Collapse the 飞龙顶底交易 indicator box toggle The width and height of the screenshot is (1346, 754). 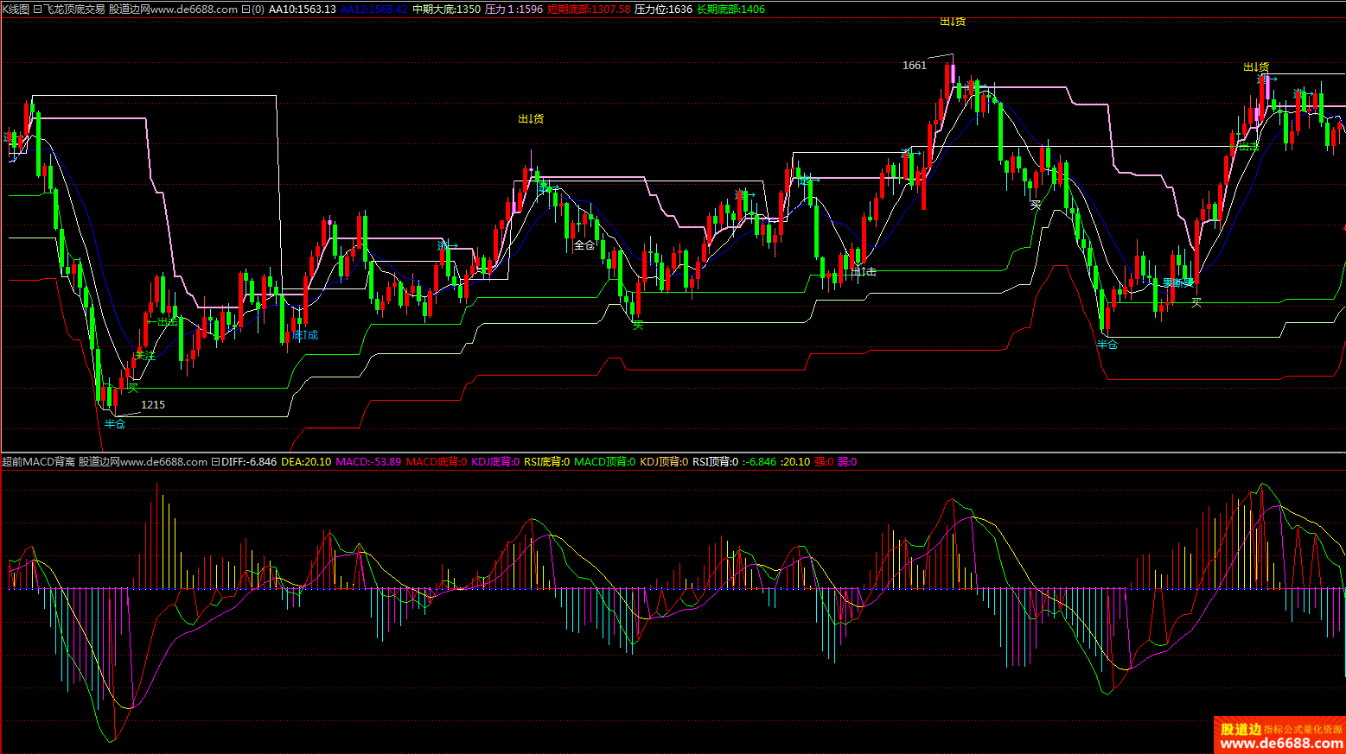click(37, 10)
